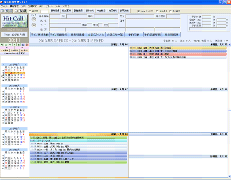
Task: Click the 地図検索 toolbar button
Action: coord(113,11)
